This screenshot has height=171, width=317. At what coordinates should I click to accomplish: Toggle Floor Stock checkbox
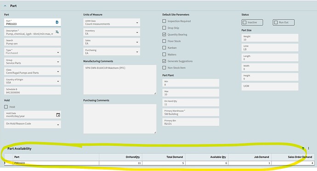point(164,41)
